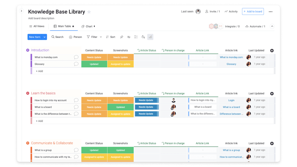Viewport: 297px width, 167px height.
Task: Open New Item dropdown arrow
Action: coord(44,37)
